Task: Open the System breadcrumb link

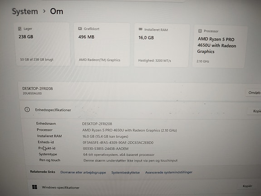Action: tap(25, 12)
